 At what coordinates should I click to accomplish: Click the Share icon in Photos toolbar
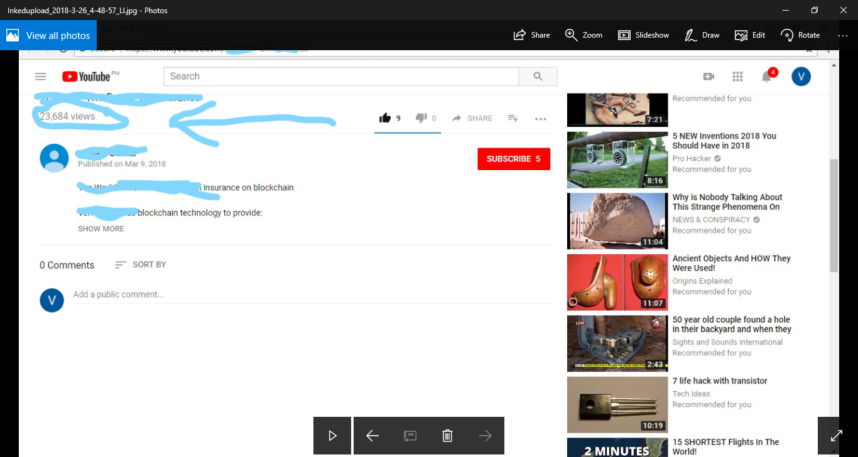531,35
